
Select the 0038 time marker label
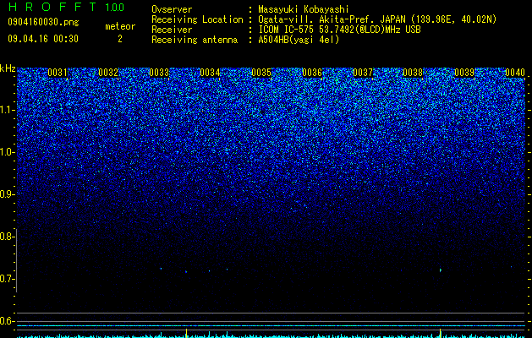tap(413, 73)
